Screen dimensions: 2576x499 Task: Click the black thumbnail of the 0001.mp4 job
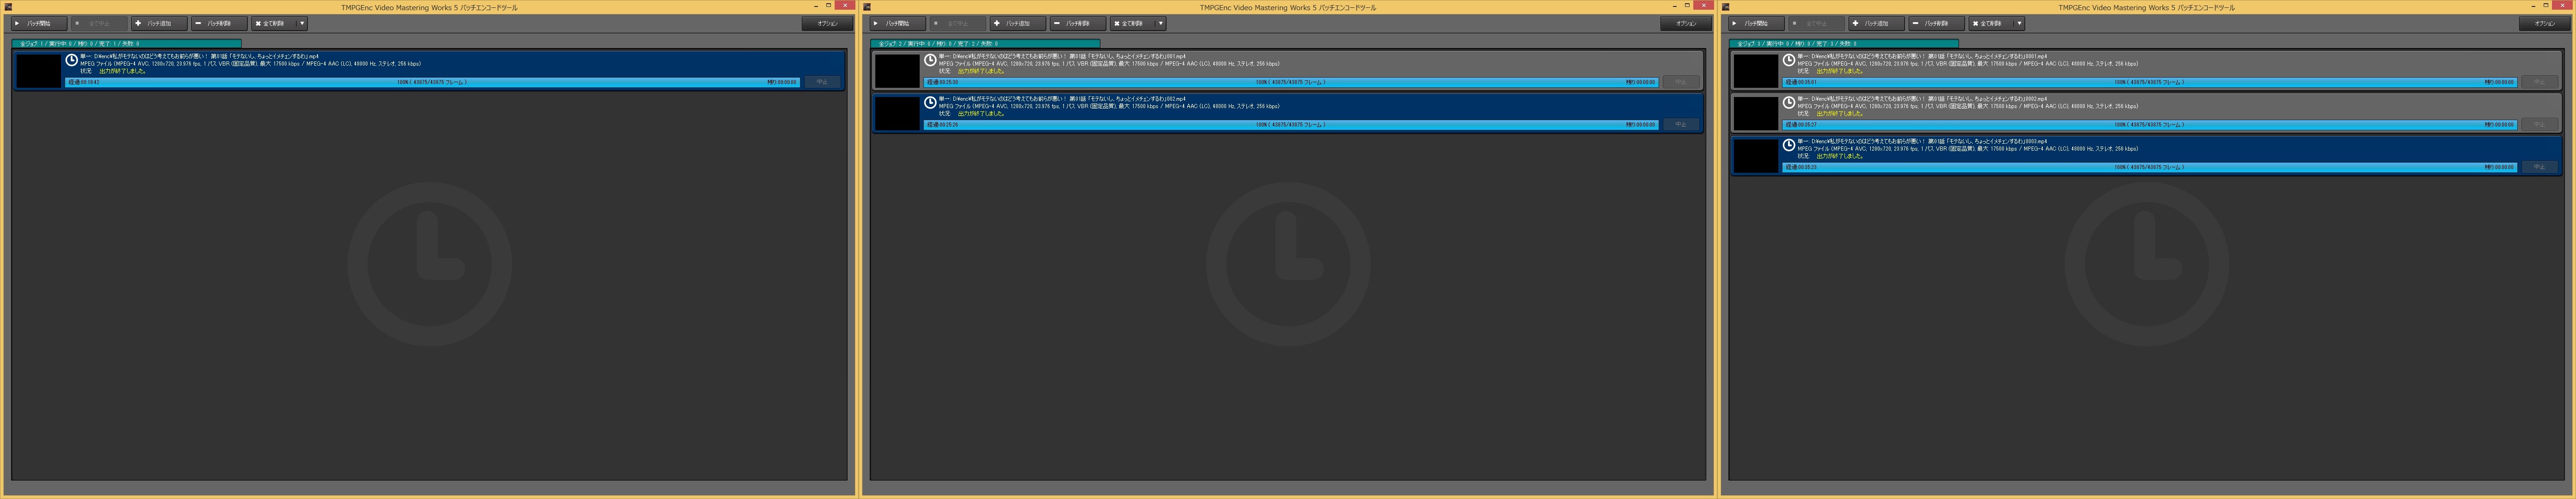(x=1755, y=71)
